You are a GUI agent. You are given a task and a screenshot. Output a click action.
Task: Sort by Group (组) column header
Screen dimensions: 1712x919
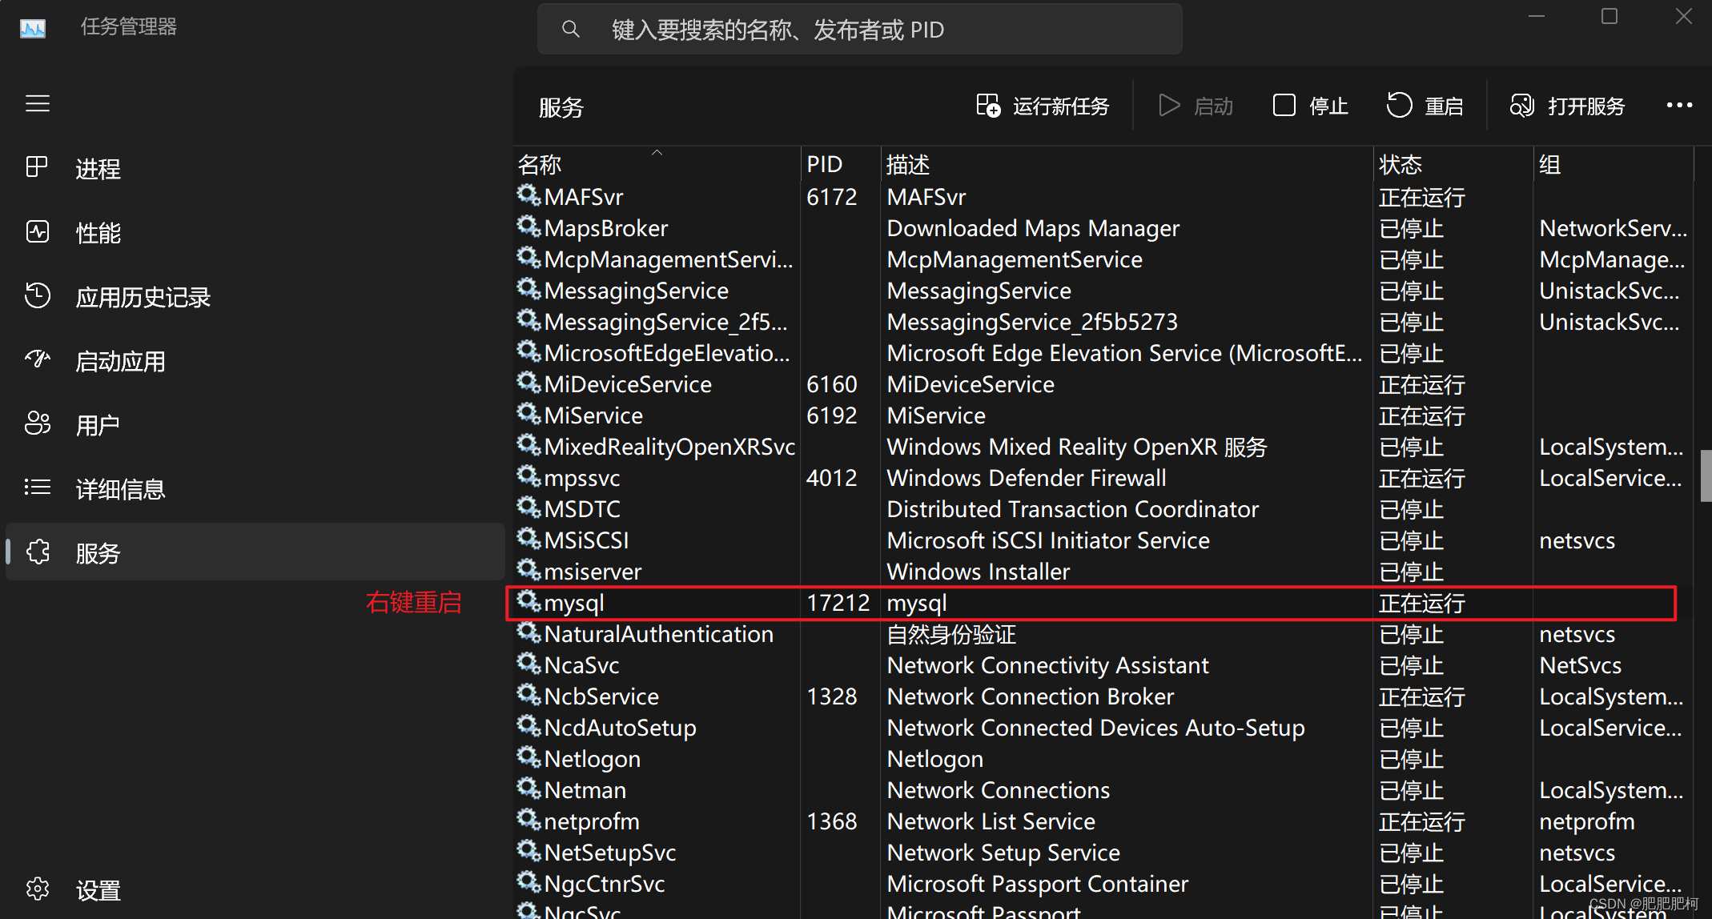pyautogui.click(x=1614, y=164)
